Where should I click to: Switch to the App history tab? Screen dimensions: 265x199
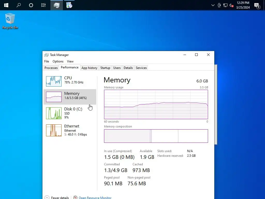tap(89, 68)
